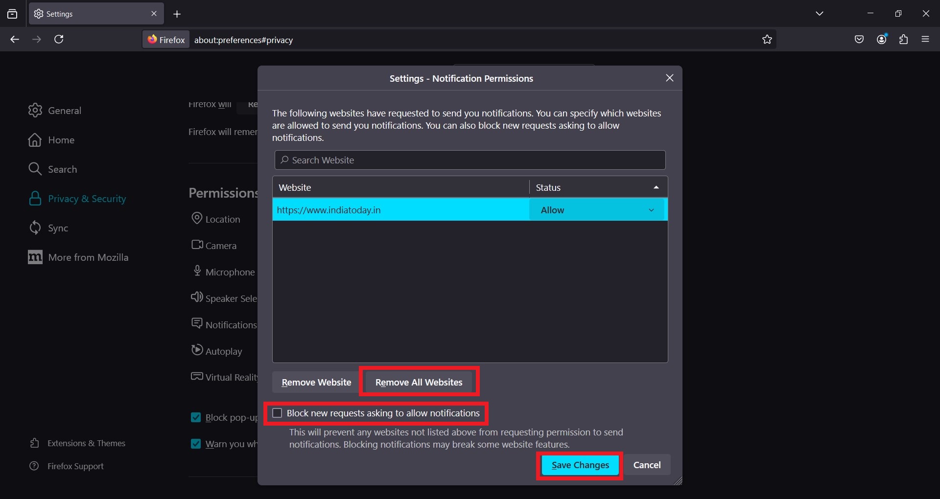Open the Extensions puzzle icon
940x499 pixels.
[903, 40]
